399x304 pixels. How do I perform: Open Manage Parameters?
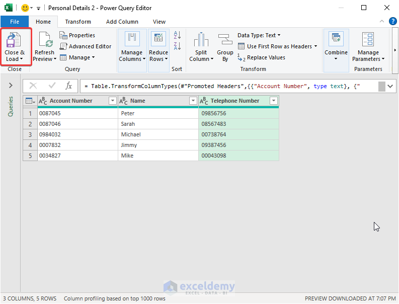[x=368, y=47]
